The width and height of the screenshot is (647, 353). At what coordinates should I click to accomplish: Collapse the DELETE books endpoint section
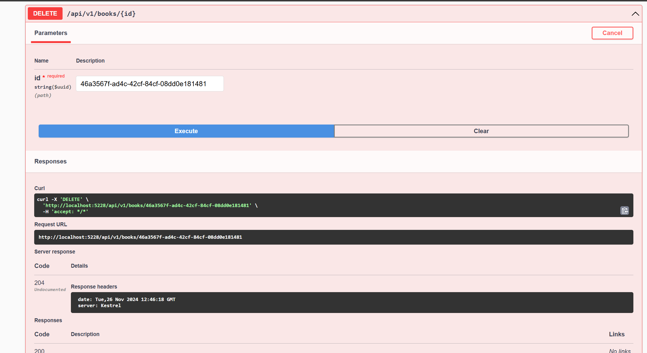(x=635, y=14)
